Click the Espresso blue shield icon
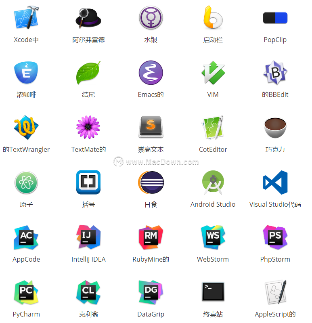Image resolution: width=312 pixels, height=323 pixels. point(26,72)
